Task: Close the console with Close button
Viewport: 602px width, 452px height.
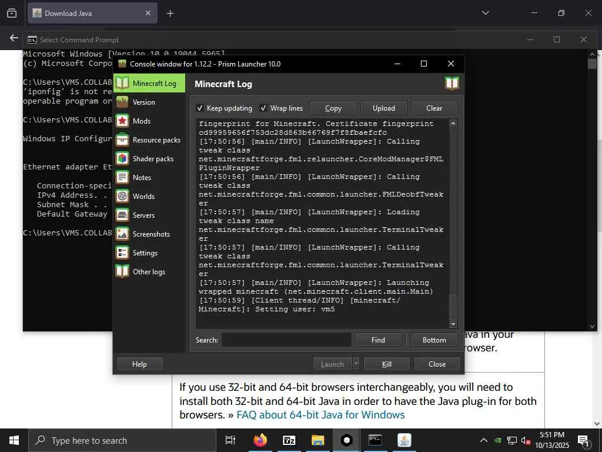Action: pyautogui.click(x=437, y=364)
